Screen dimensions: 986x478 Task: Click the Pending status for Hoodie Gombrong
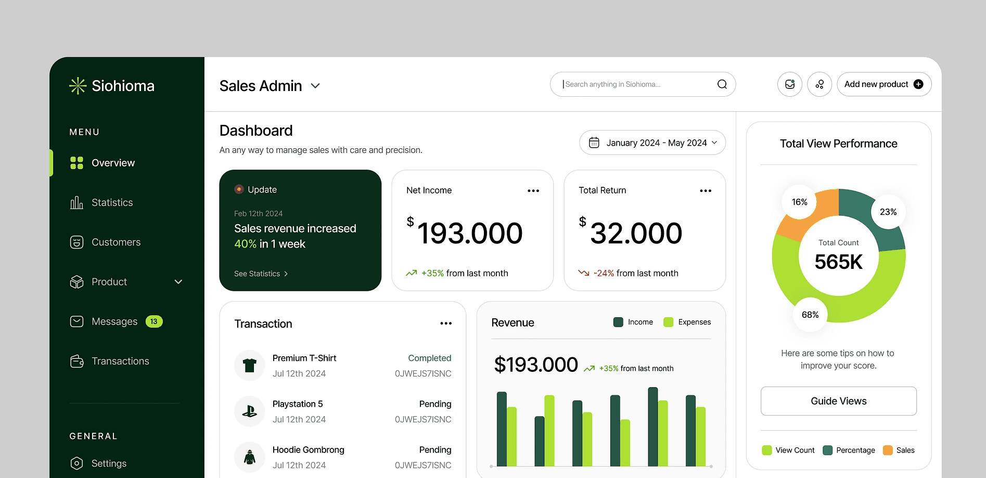(x=436, y=450)
